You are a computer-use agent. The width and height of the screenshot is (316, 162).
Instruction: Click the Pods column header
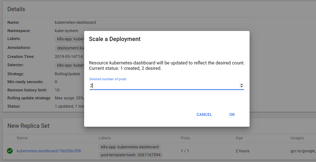pos(185,138)
